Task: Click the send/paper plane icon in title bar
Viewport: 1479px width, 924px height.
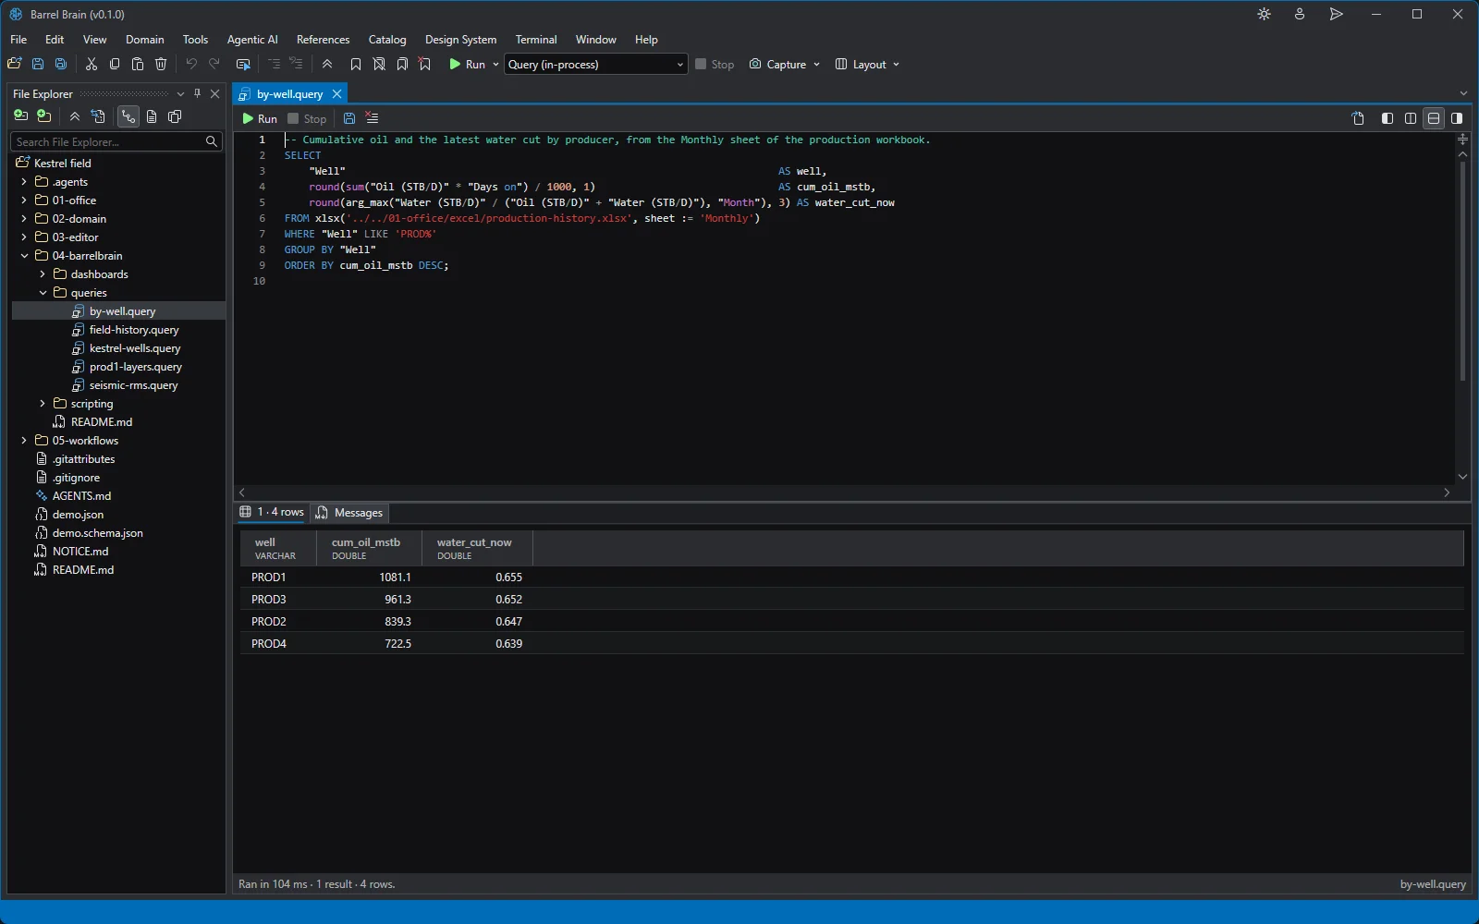Action: click(x=1336, y=14)
